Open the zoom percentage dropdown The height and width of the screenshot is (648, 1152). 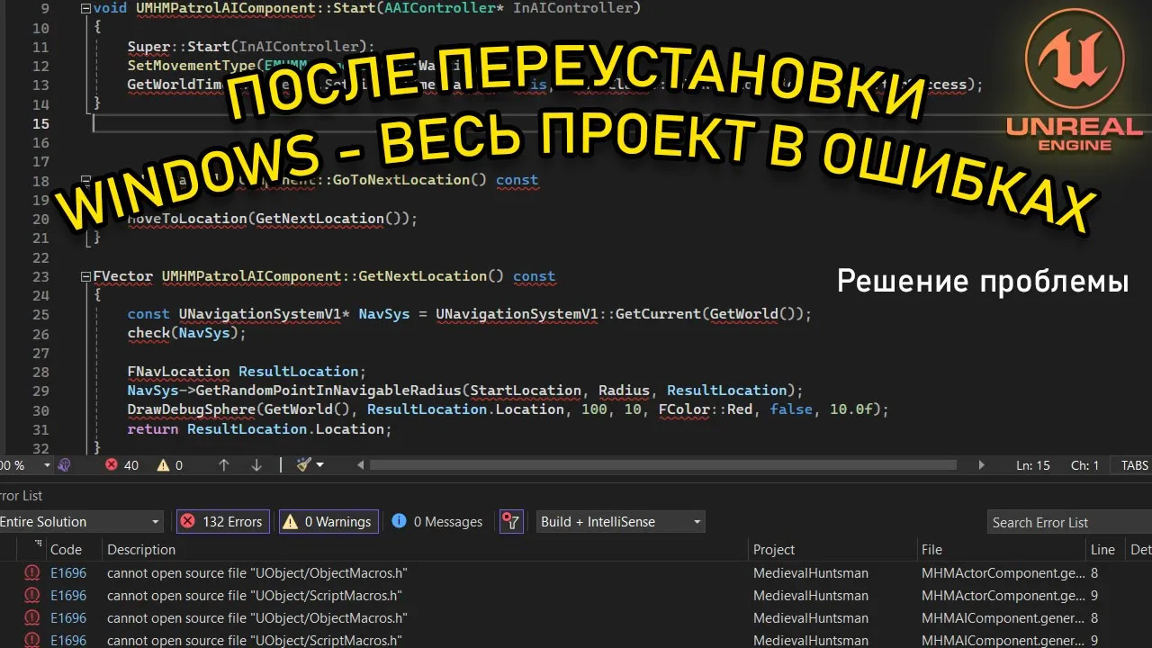(46, 465)
